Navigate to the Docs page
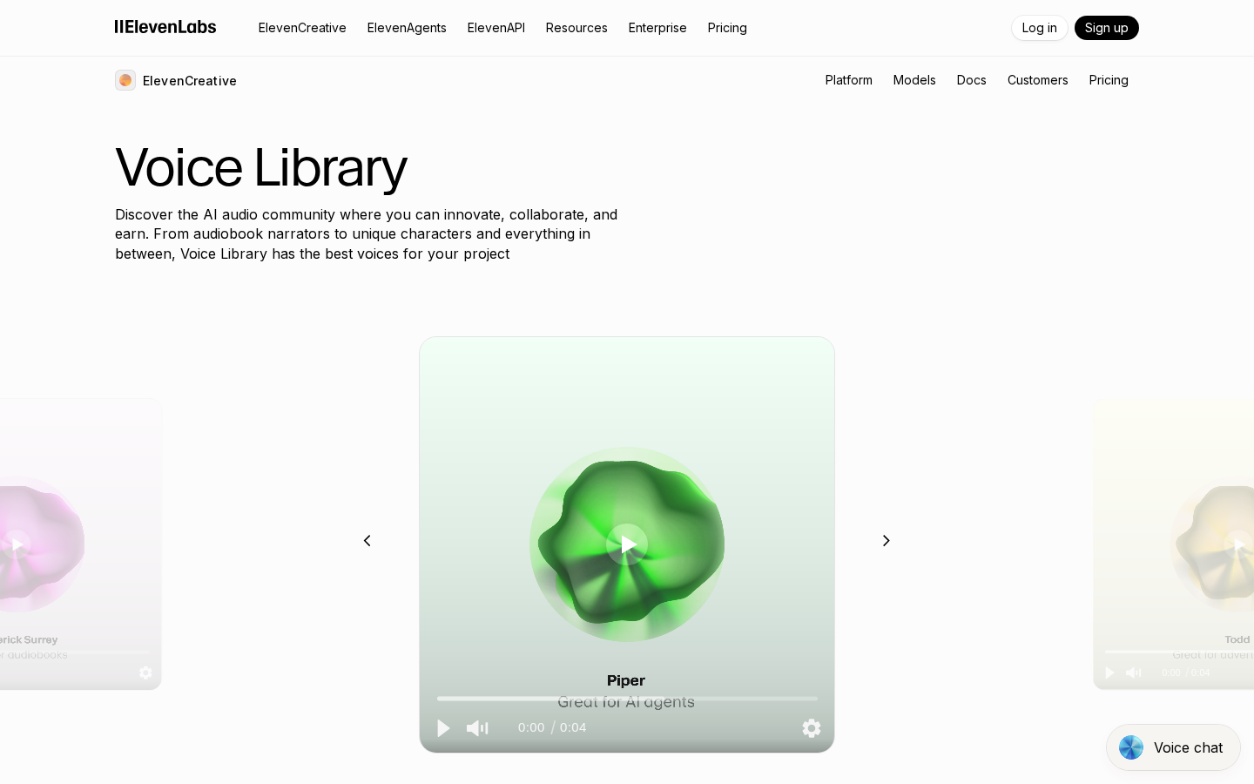Screen dimensions: 1254x784 [x=972, y=80]
